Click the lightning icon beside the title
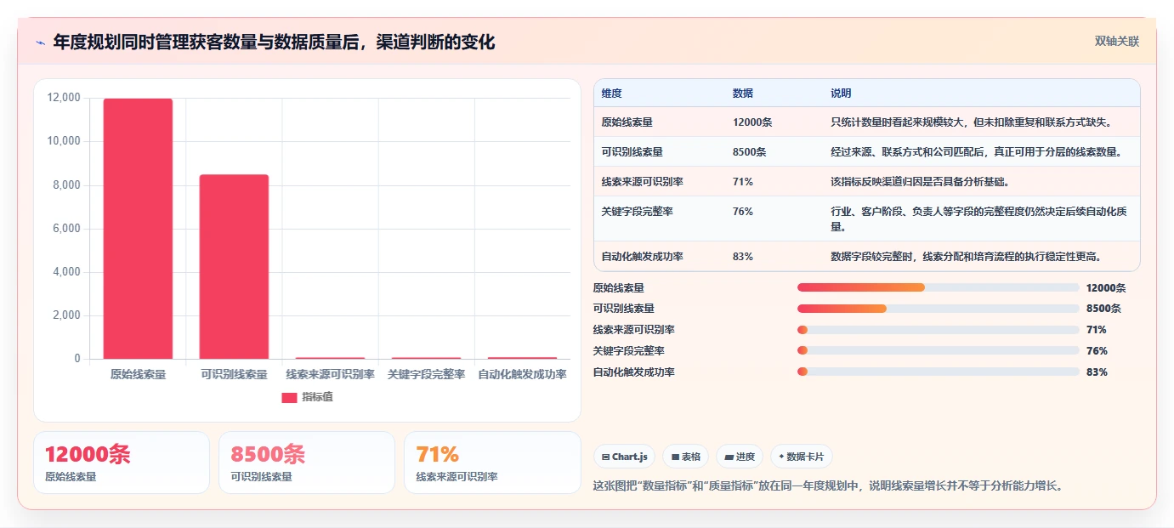 (41, 43)
